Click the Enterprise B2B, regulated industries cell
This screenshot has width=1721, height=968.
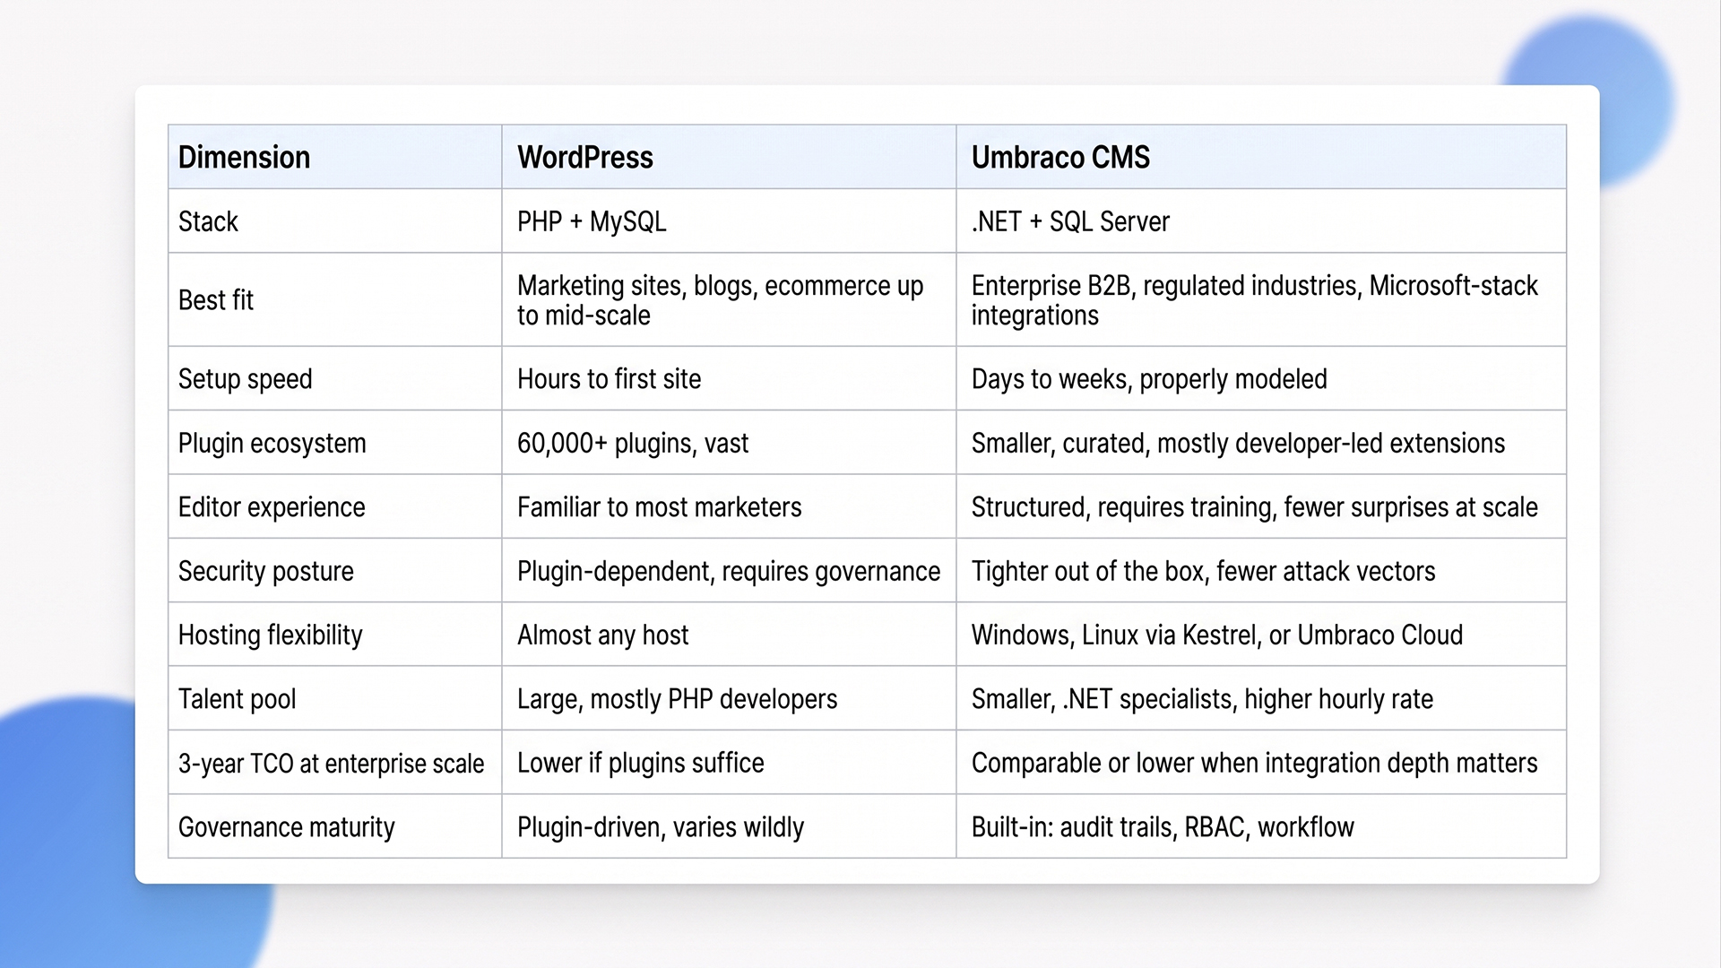(x=1261, y=300)
